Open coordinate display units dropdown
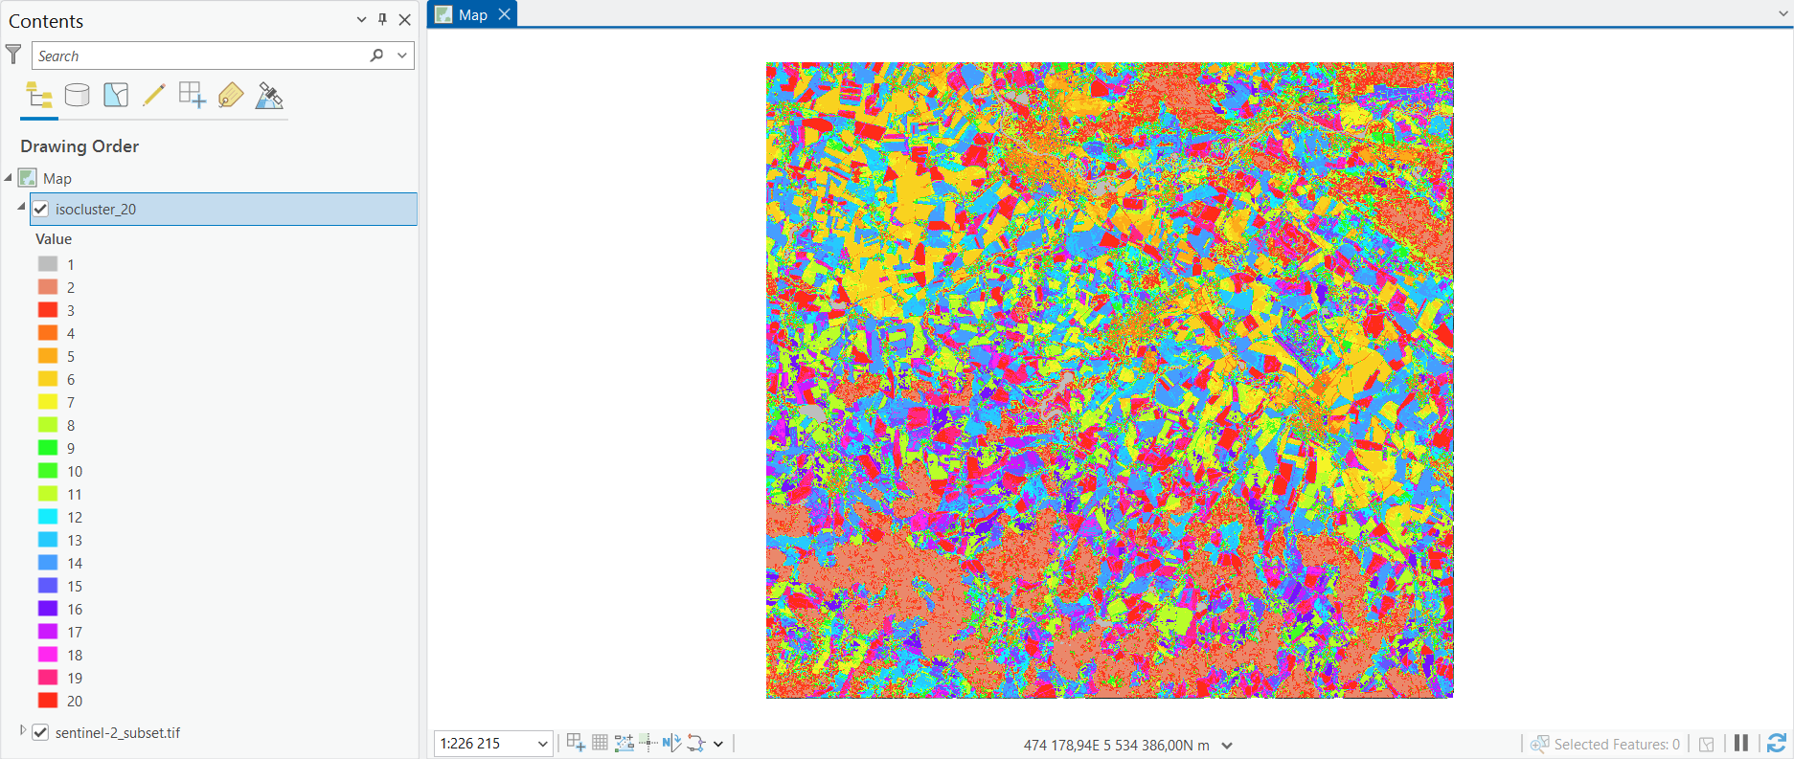The height and width of the screenshot is (759, 1794). [x=1227, y=746]
